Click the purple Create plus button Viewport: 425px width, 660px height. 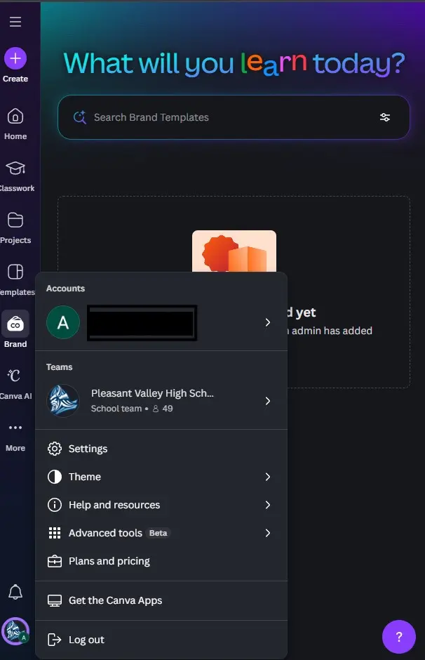[x=15, y=58]
